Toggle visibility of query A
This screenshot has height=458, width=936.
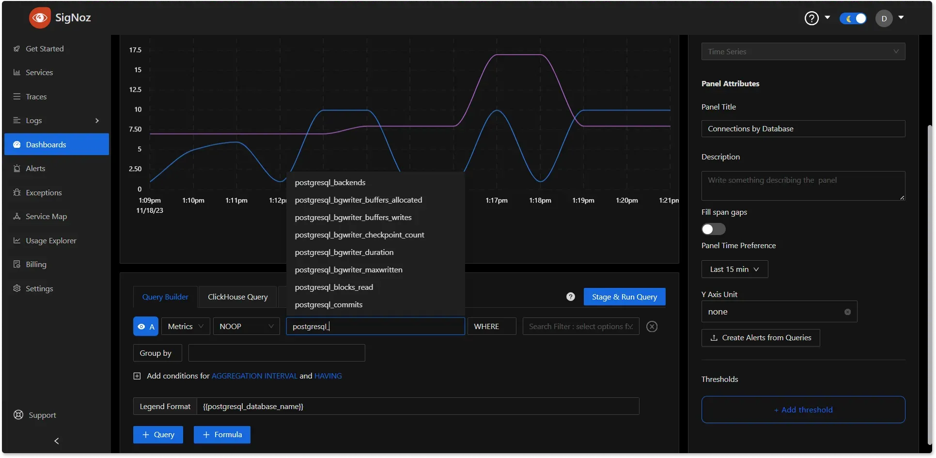141,326
